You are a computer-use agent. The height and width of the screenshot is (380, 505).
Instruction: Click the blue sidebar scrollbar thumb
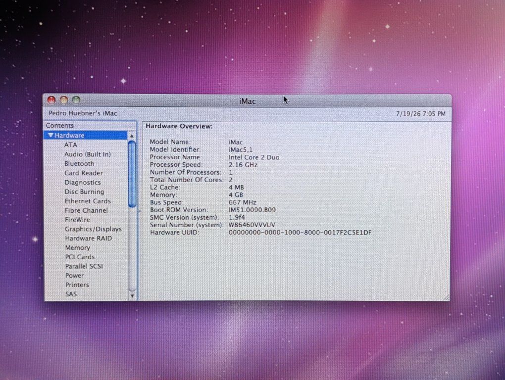[x=132, y=174]
